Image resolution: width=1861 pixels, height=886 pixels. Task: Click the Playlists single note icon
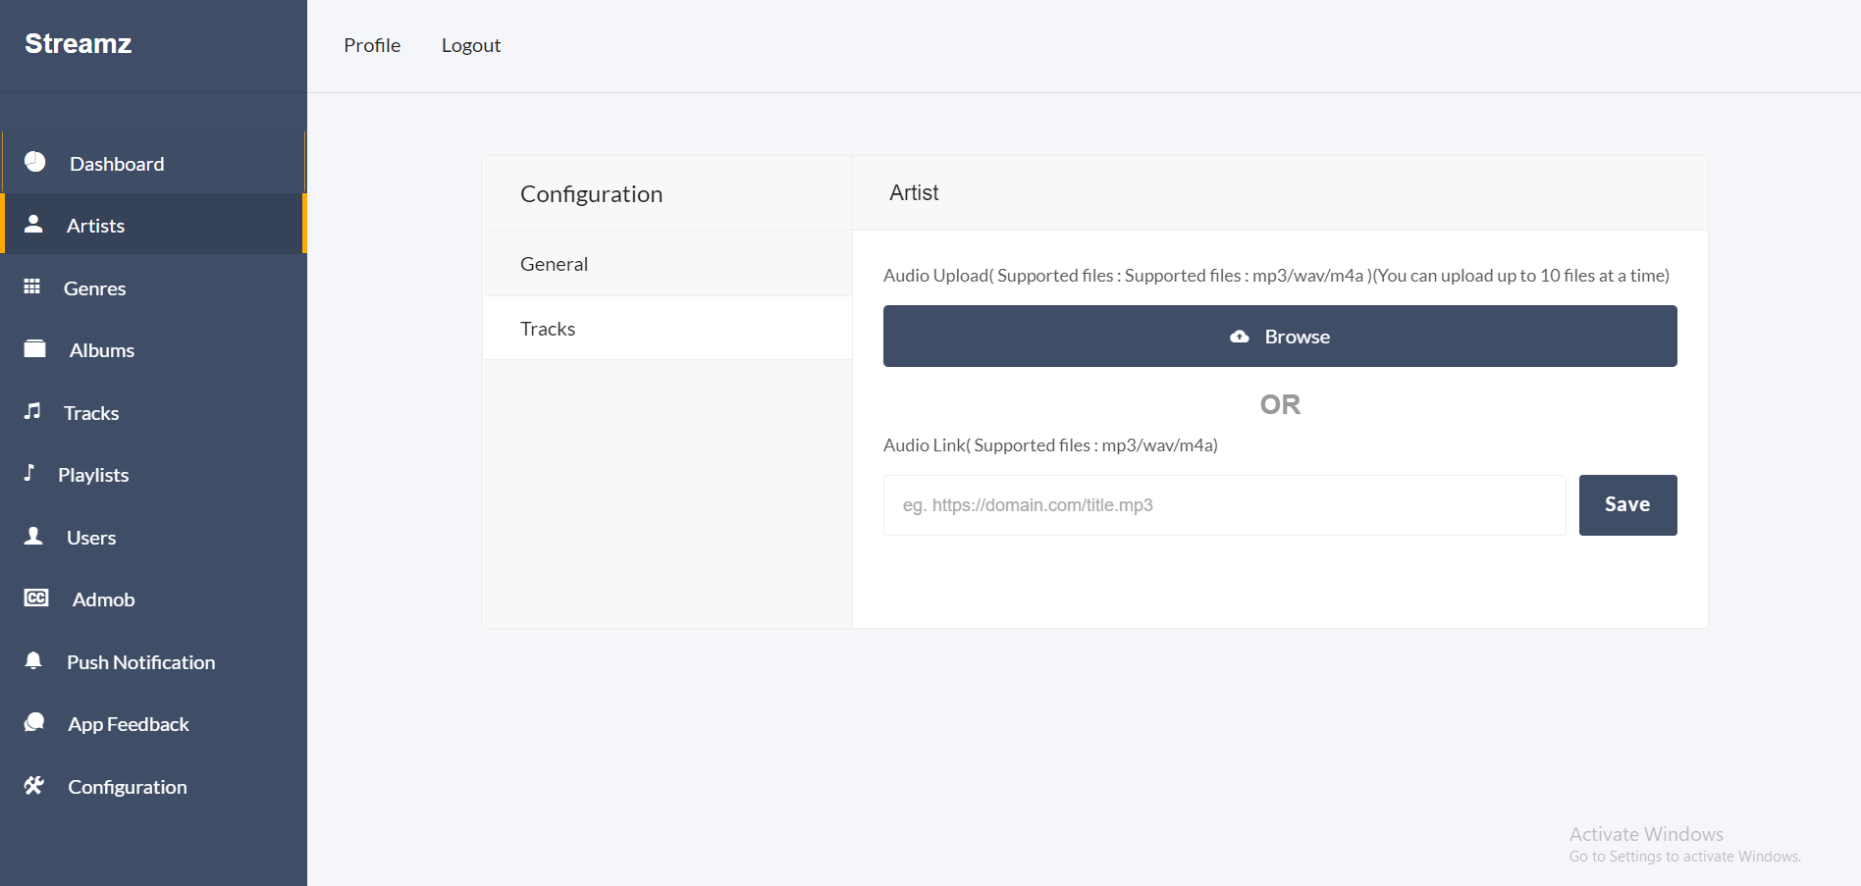point(29,473)
